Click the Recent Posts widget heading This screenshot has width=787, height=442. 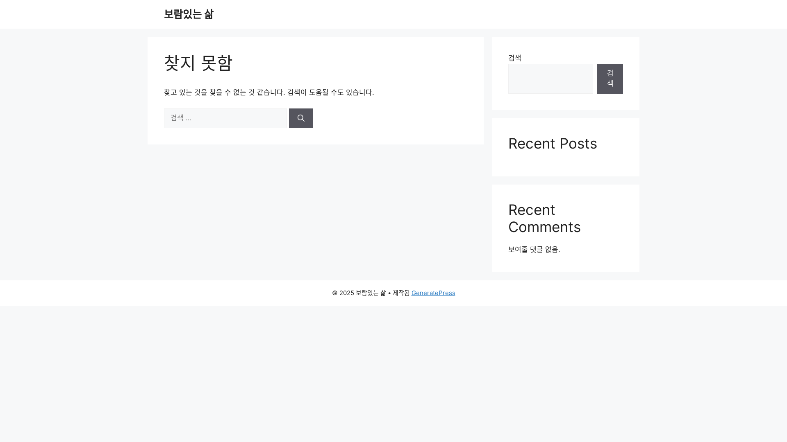[553, 144]
